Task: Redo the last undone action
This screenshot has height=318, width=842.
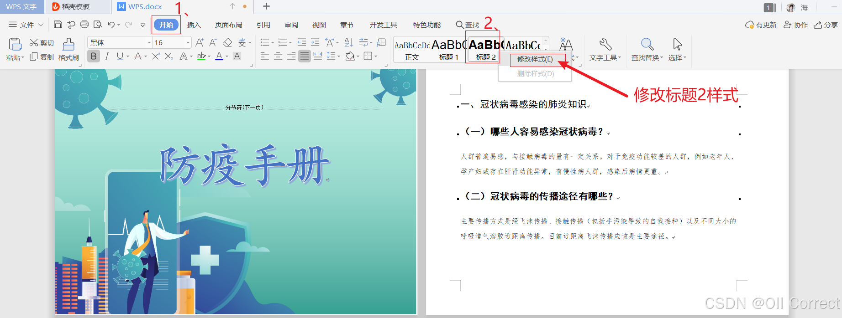Action: point(128,25)
